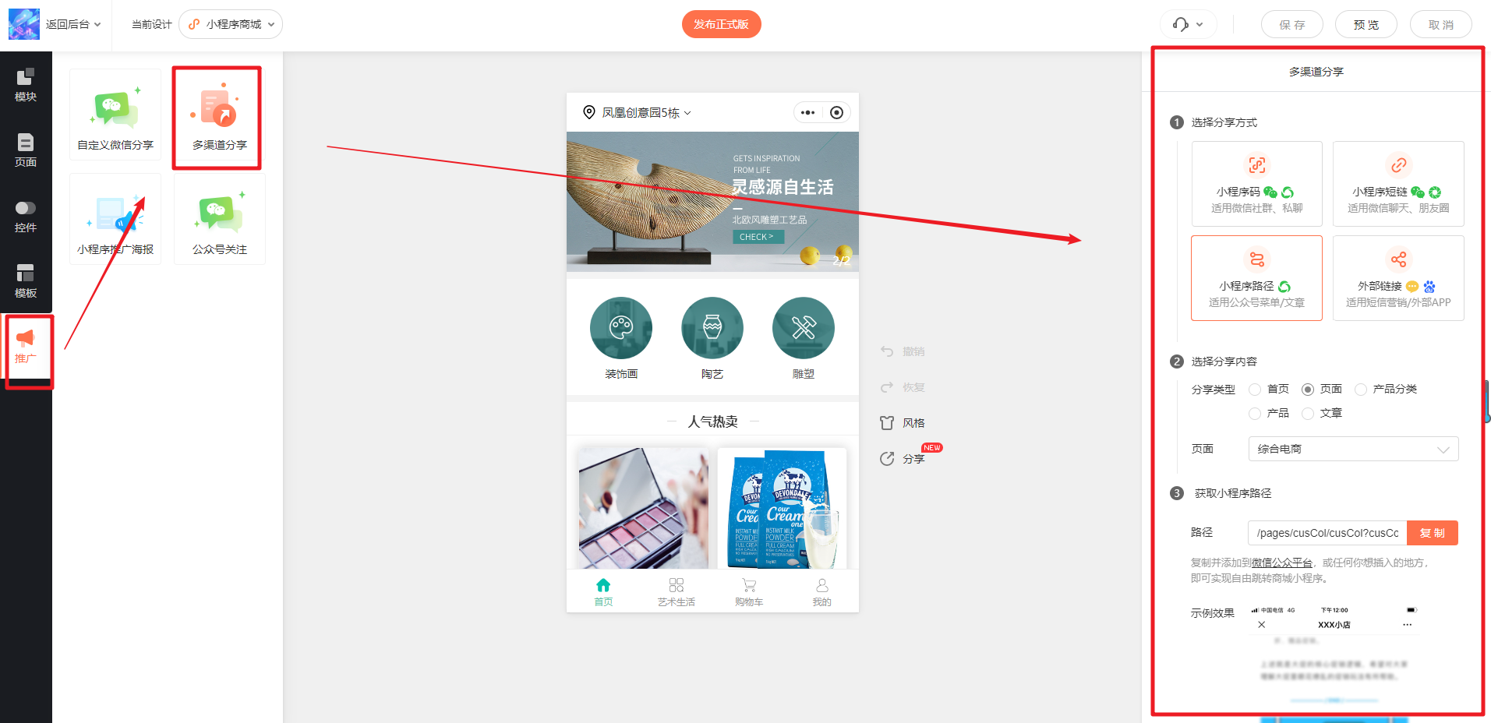
Task: Click the mini program close circle icon
Action: point(836,113)
